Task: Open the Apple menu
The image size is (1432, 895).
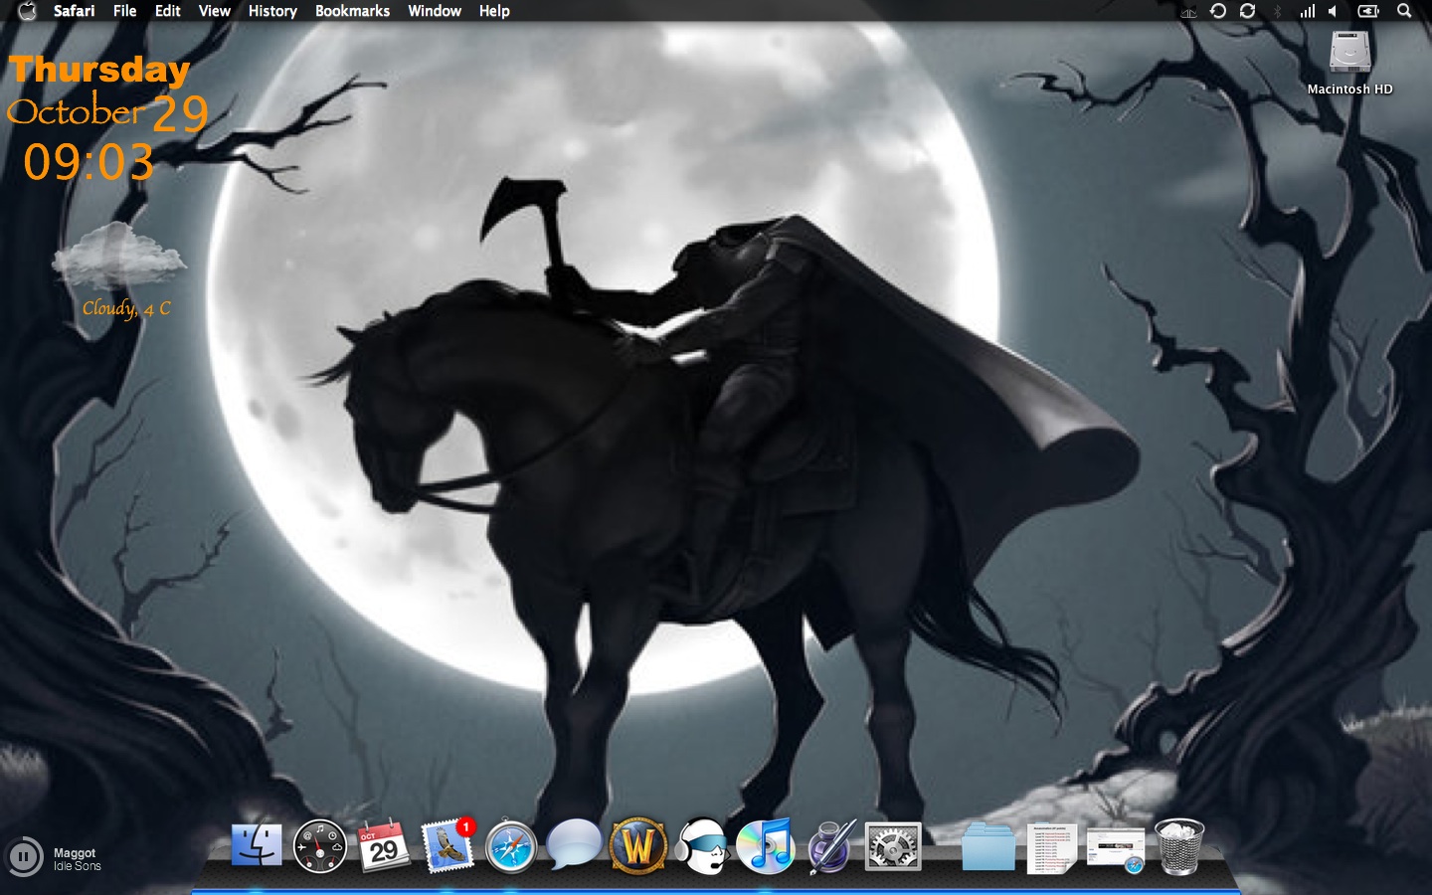Action: click(x=27, y=11)
